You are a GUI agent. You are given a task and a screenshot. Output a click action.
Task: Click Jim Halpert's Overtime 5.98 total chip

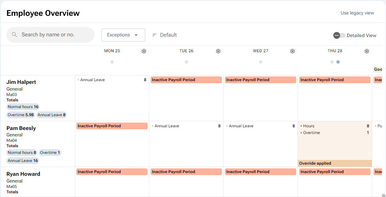pos(21,115)
